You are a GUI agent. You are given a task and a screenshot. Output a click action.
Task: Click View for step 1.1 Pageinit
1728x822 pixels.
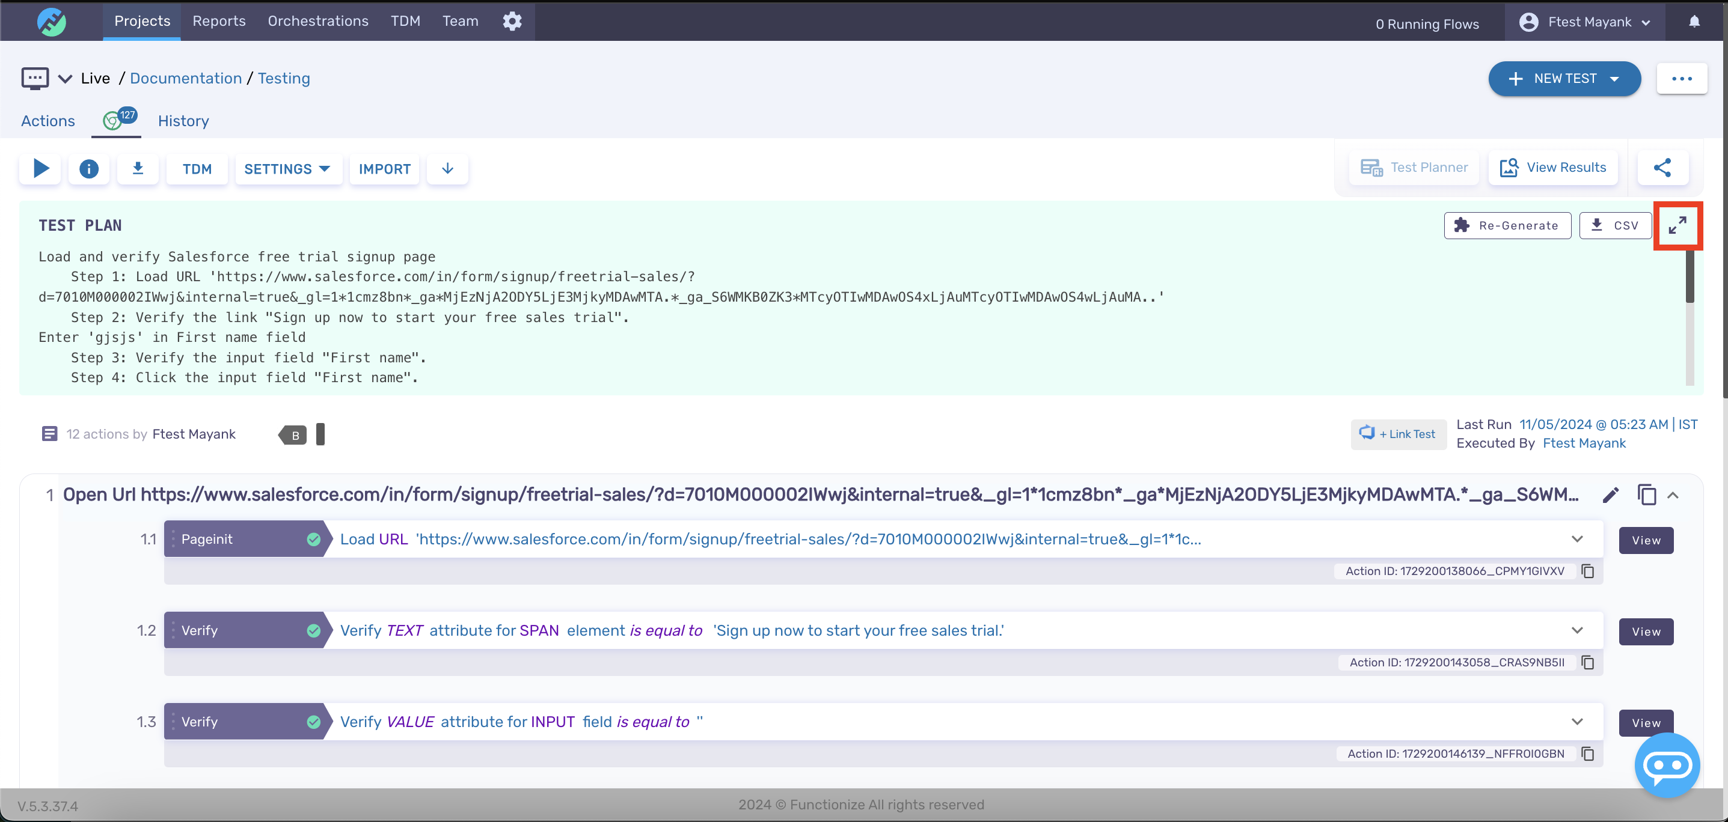1646,540
